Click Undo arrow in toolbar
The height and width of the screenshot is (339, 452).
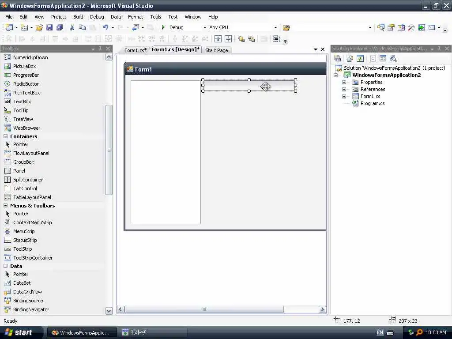pyautogui.click(x=105, y=27)
